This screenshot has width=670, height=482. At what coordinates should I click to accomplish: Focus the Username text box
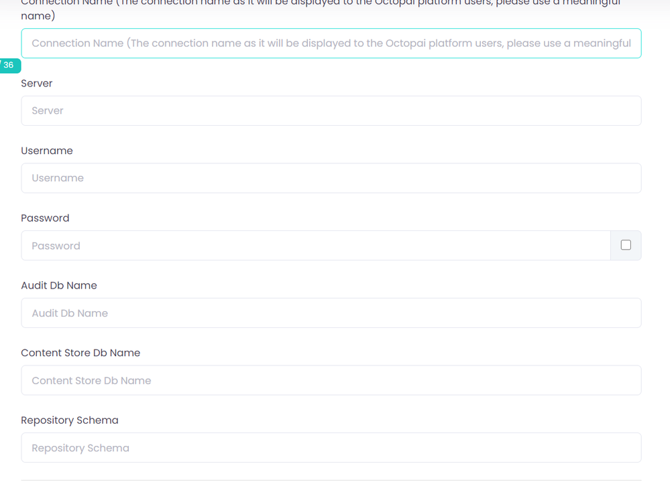[331, 178]
